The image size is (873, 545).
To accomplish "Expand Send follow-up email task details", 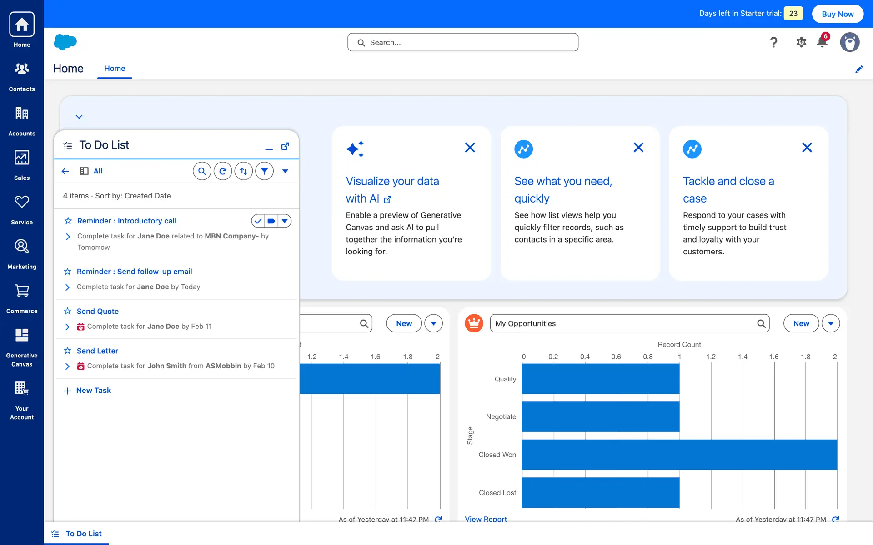I will point(67,287).
